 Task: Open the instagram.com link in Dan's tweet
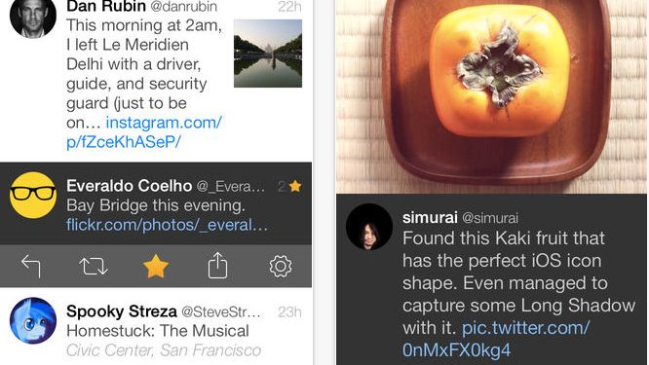pos(143,132)
